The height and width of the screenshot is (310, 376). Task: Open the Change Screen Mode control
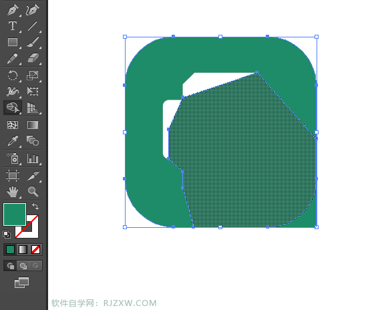point(21,283)
